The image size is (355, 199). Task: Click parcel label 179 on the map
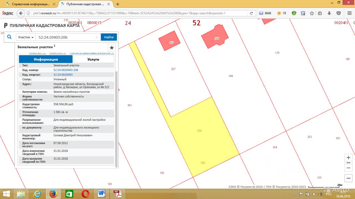[277, 53]
